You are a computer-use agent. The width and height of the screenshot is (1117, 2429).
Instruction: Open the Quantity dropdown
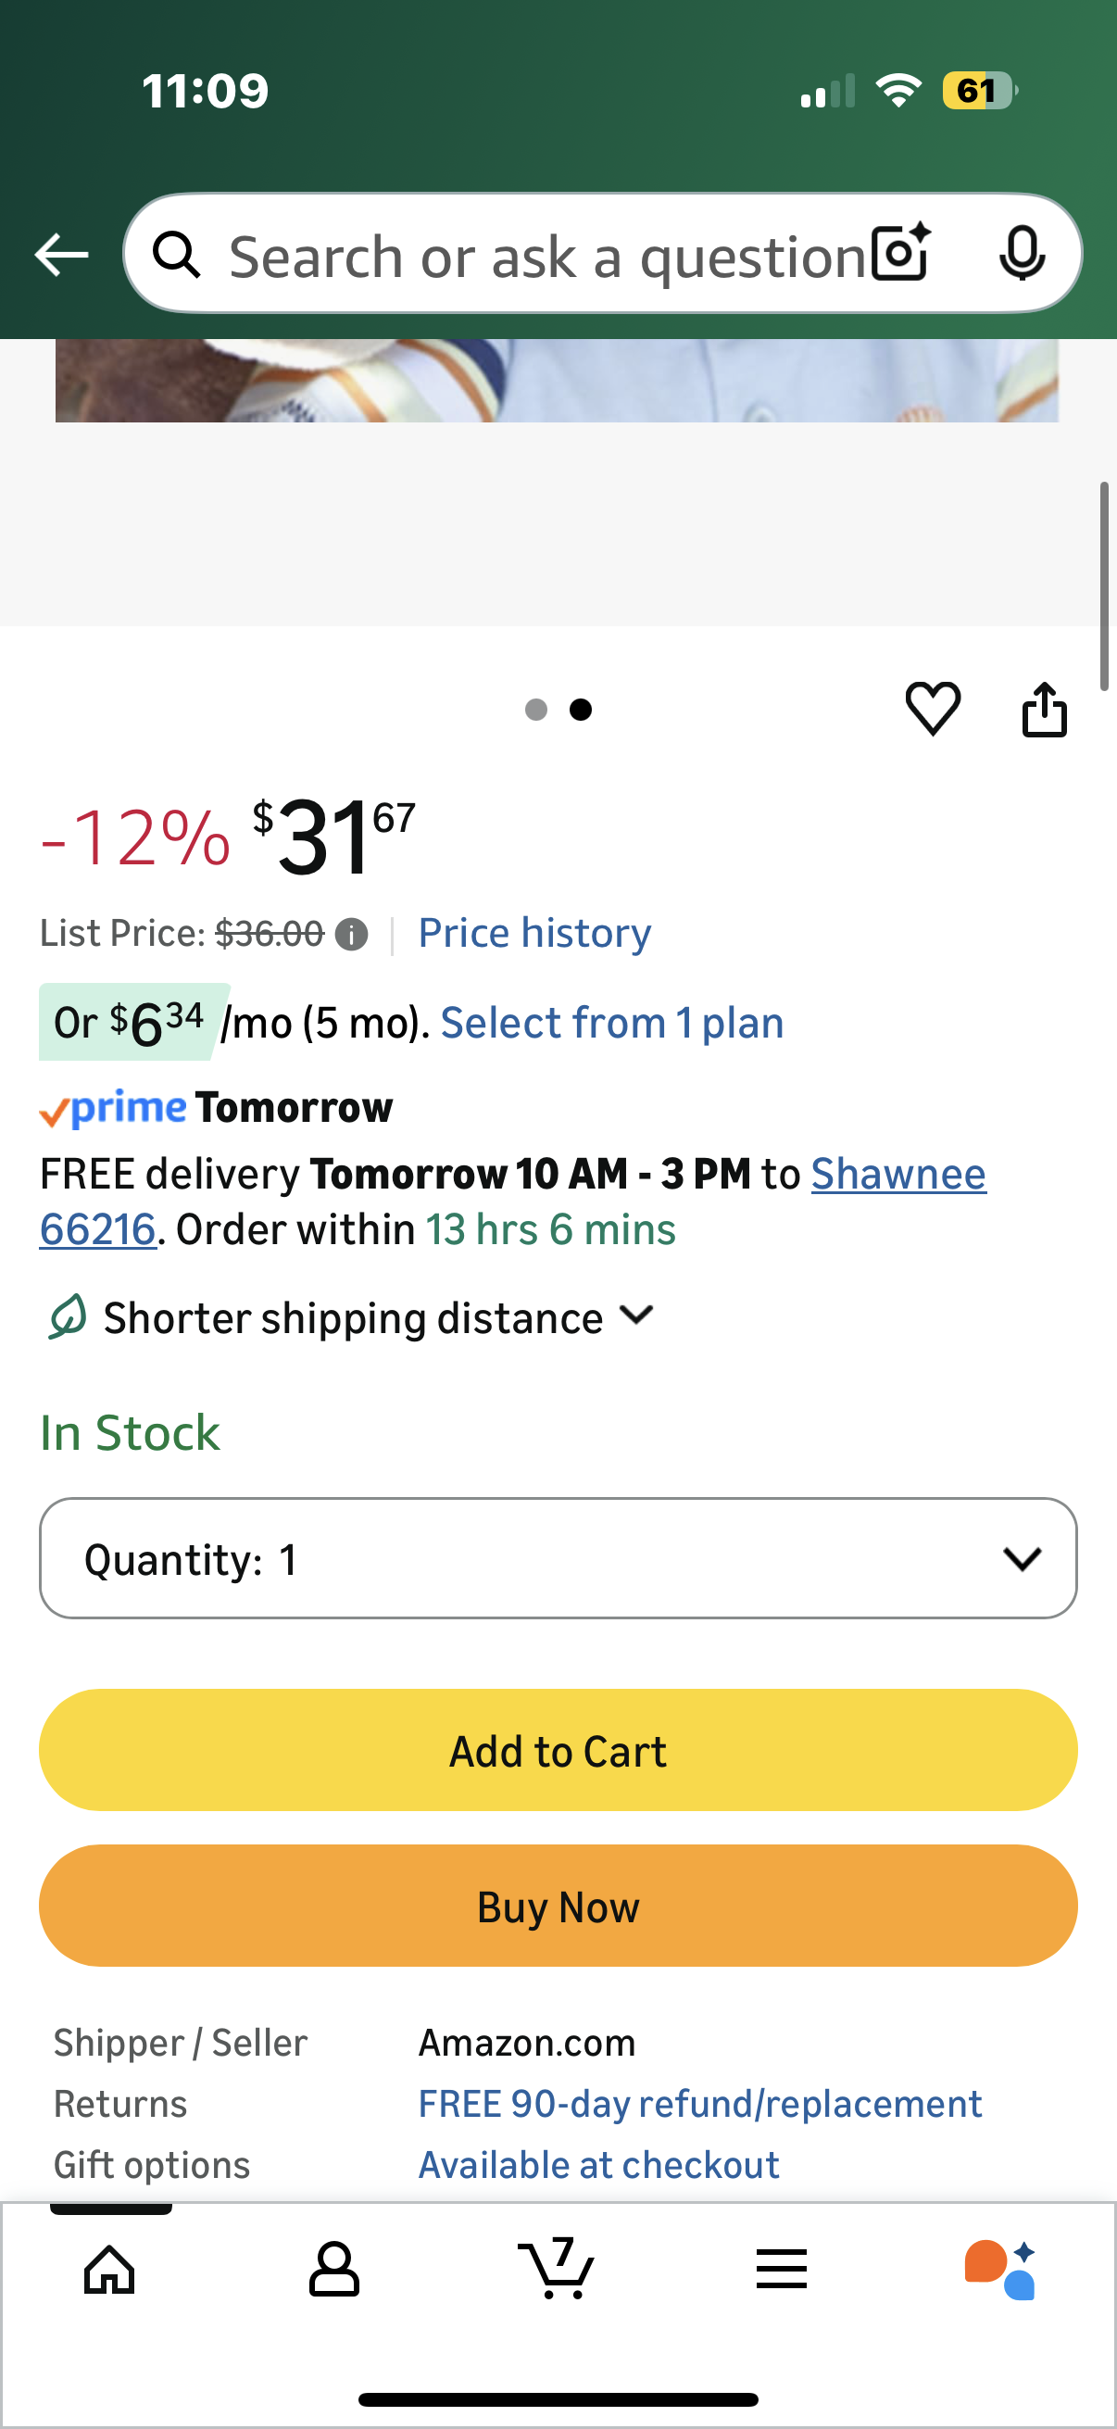coord(558,1558)
